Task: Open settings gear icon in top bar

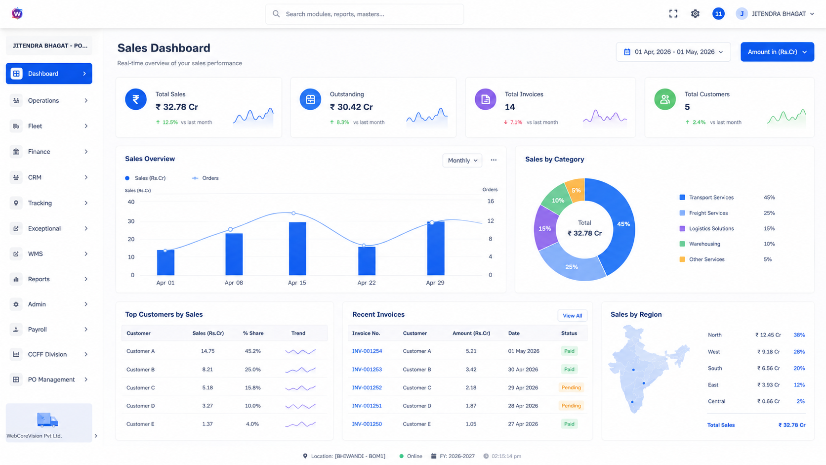Action: tap(695, 14)
